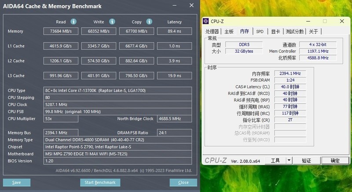Click the L3 Cache latency 19.9 ns
This screenshot has height=192, width=352.
point(174,76)
